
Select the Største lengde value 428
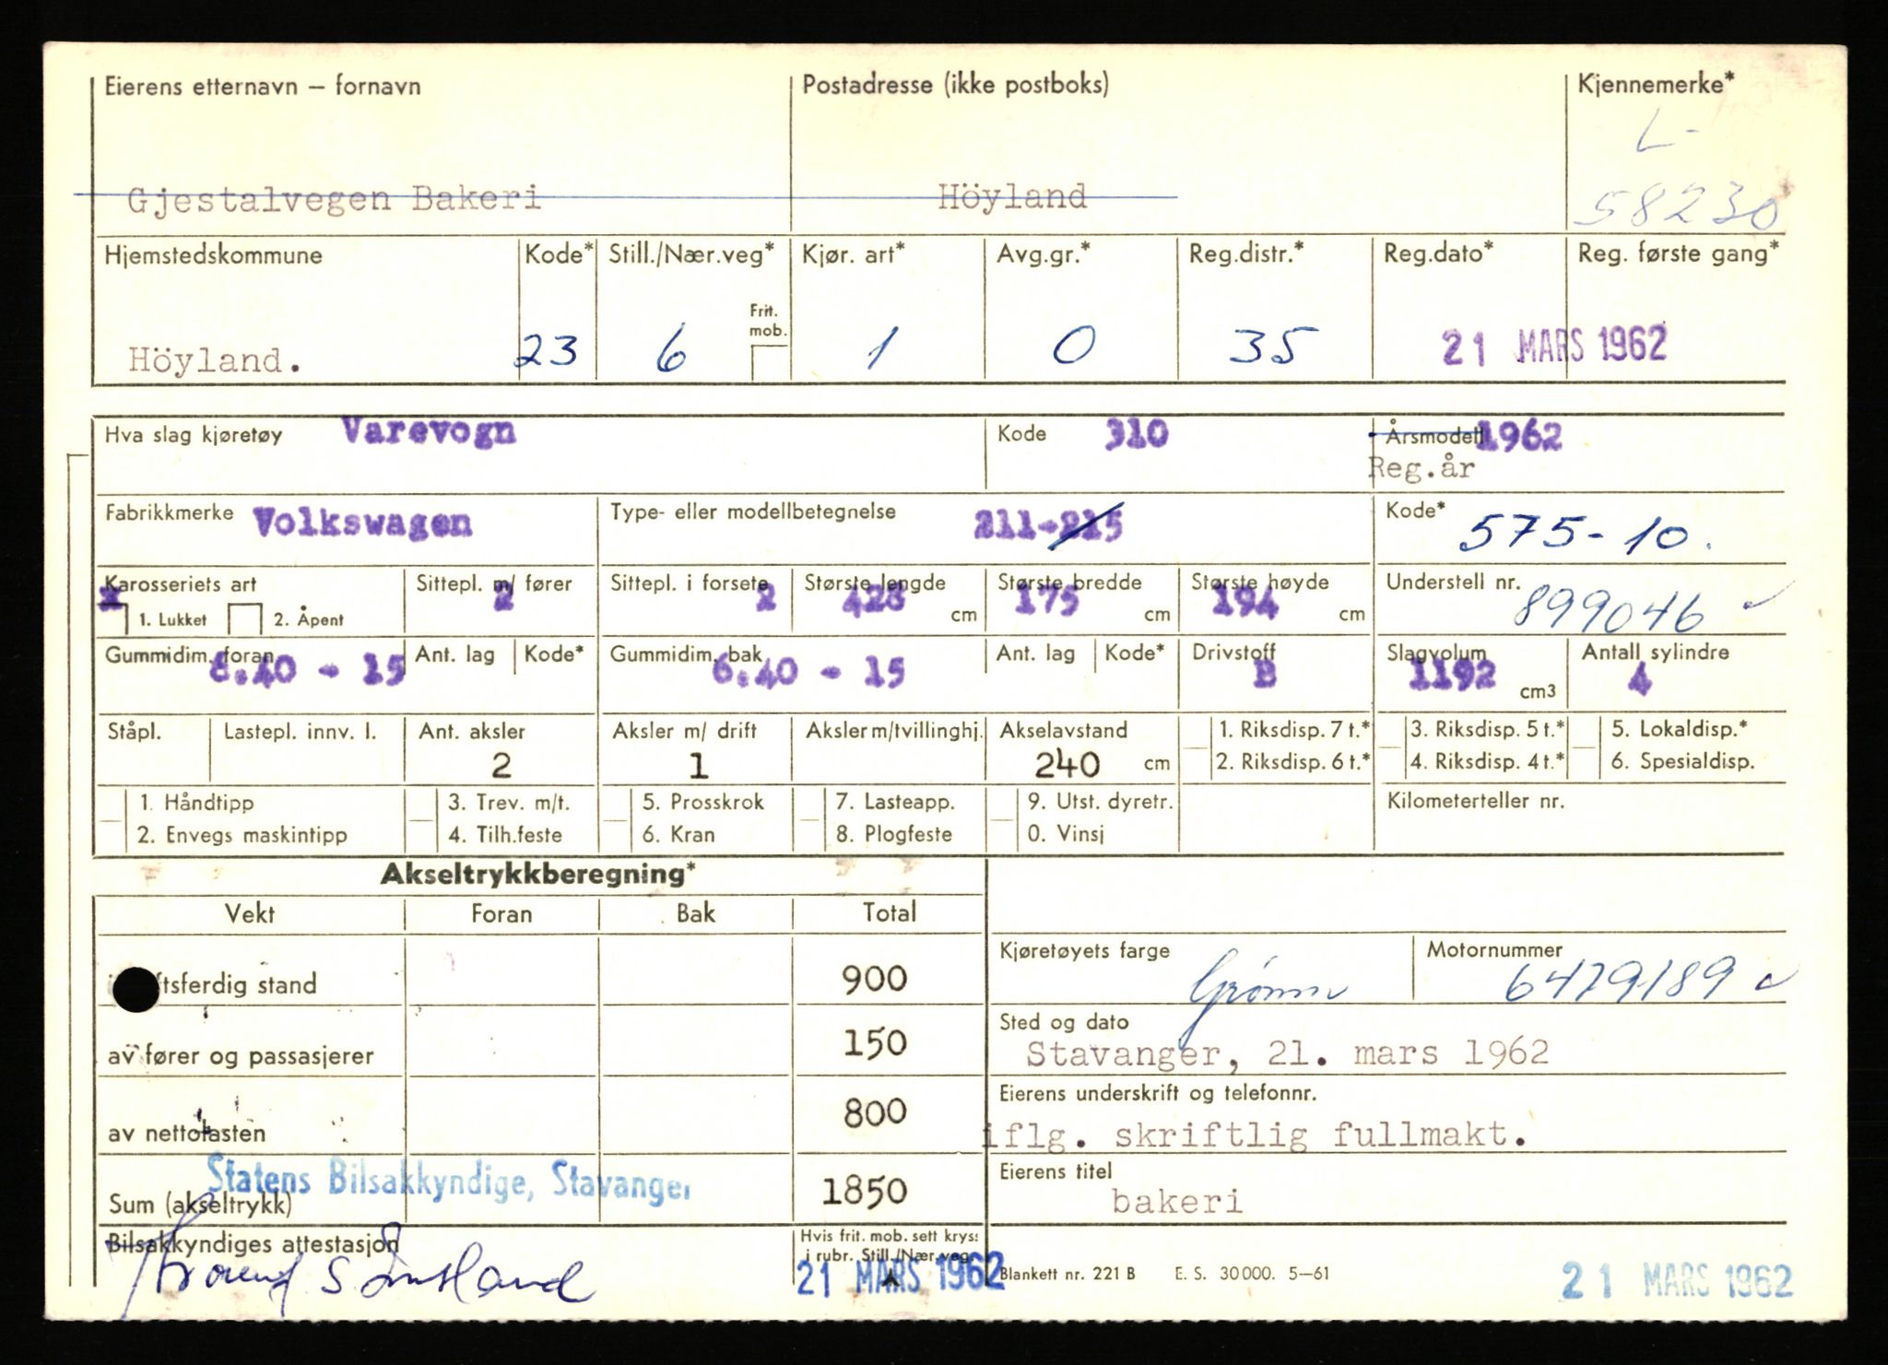(x=873, y=601)
